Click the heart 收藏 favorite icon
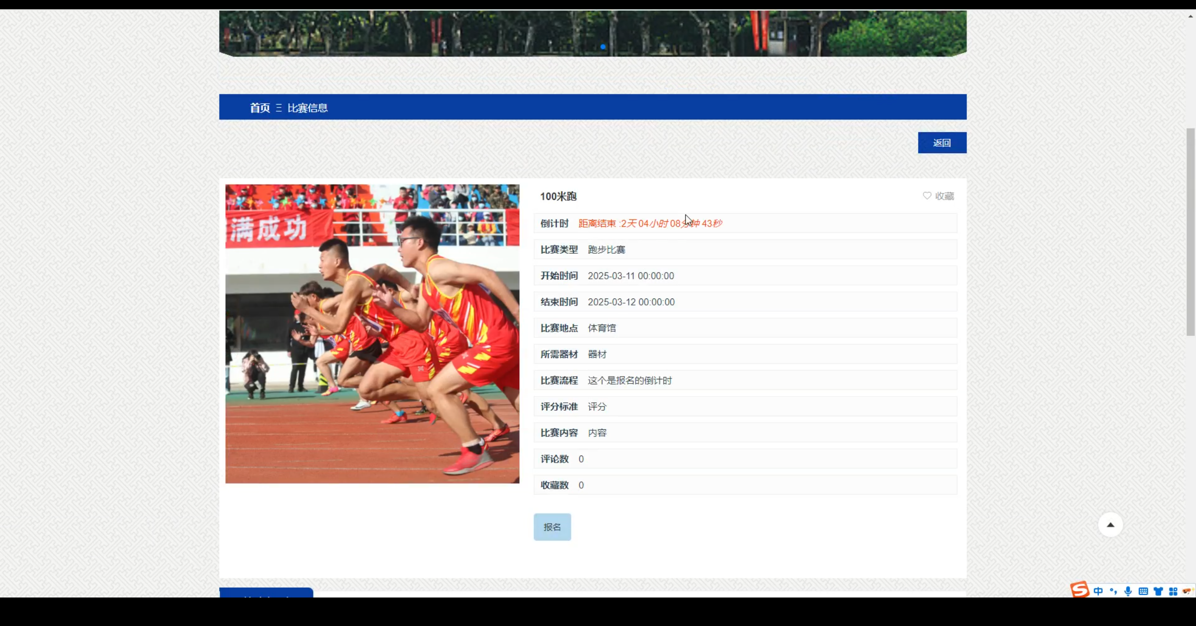The image size is (1196, 626). coord(927,196)
